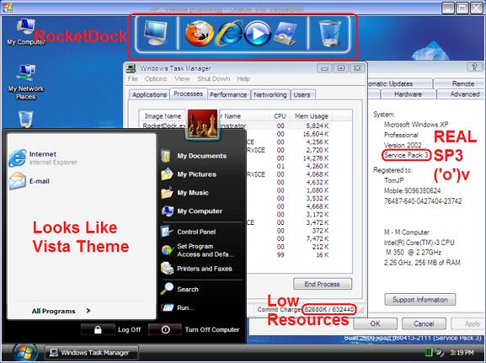Select Windows Task Manager taskbar button
Image resolution: width=486 pixels, height=363 pixels.
pyautogui.click(x=91, y=353)
